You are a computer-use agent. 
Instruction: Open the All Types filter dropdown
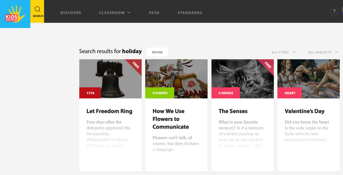pos(284,52)
